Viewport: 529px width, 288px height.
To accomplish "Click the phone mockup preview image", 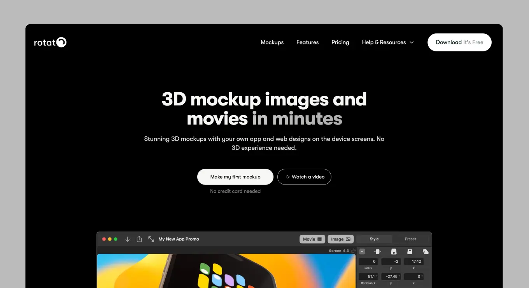I will 226,271.
